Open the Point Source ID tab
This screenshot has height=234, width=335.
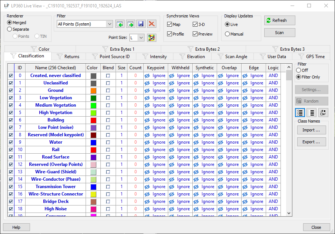tap(111, 57)
